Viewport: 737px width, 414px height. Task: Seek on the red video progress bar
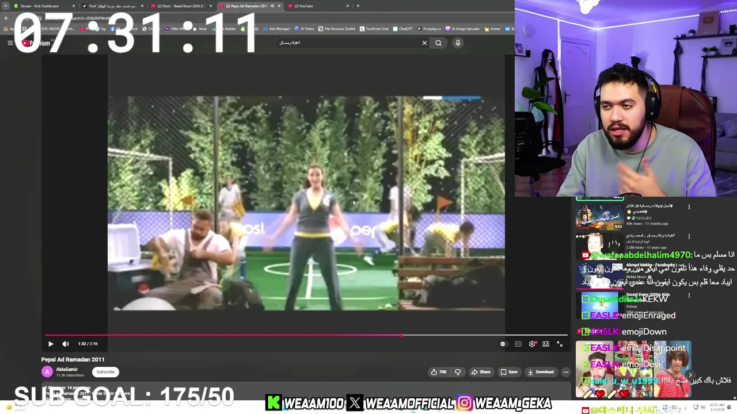tap(306, 335)
